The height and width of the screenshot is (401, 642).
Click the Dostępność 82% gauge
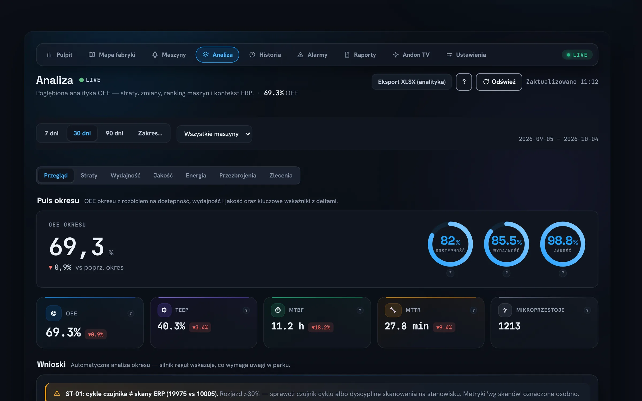click(450, 244)
